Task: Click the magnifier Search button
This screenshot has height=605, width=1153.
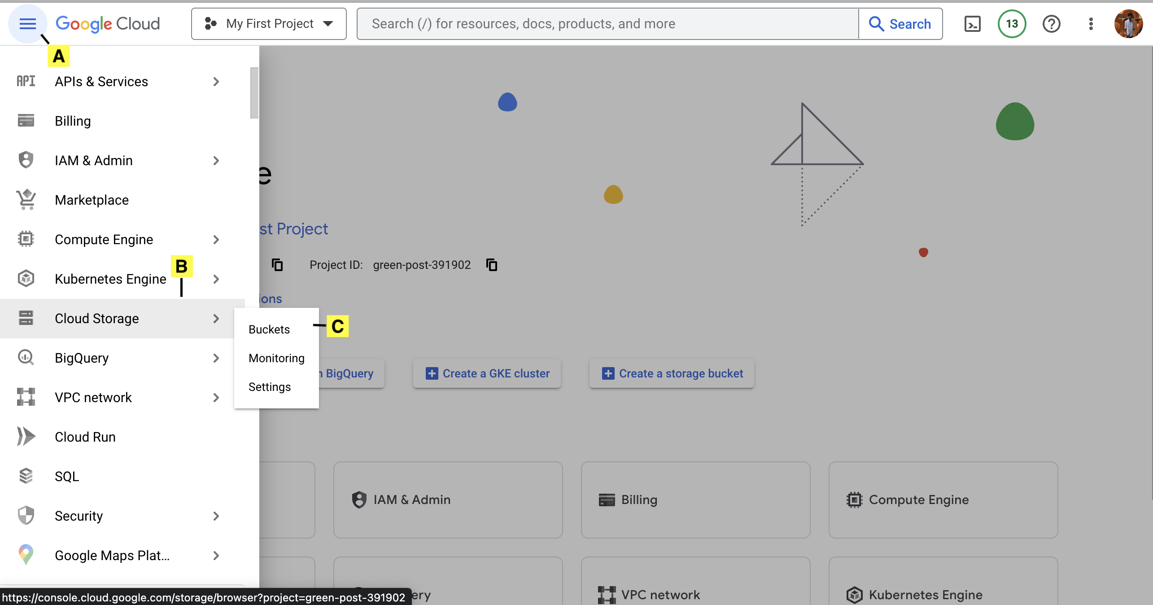Action: tap(900, 24)
